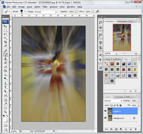This screenshot has height=134, width=143.
Task: Select the Clone Stamp tool
Action: pos(5,59)
